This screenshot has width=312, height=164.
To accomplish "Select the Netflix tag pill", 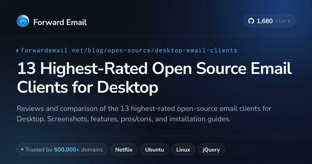I will click(x=124, y=150).
